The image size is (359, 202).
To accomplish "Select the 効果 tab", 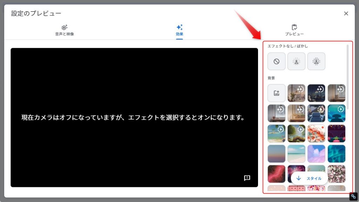I will (179, 31).
